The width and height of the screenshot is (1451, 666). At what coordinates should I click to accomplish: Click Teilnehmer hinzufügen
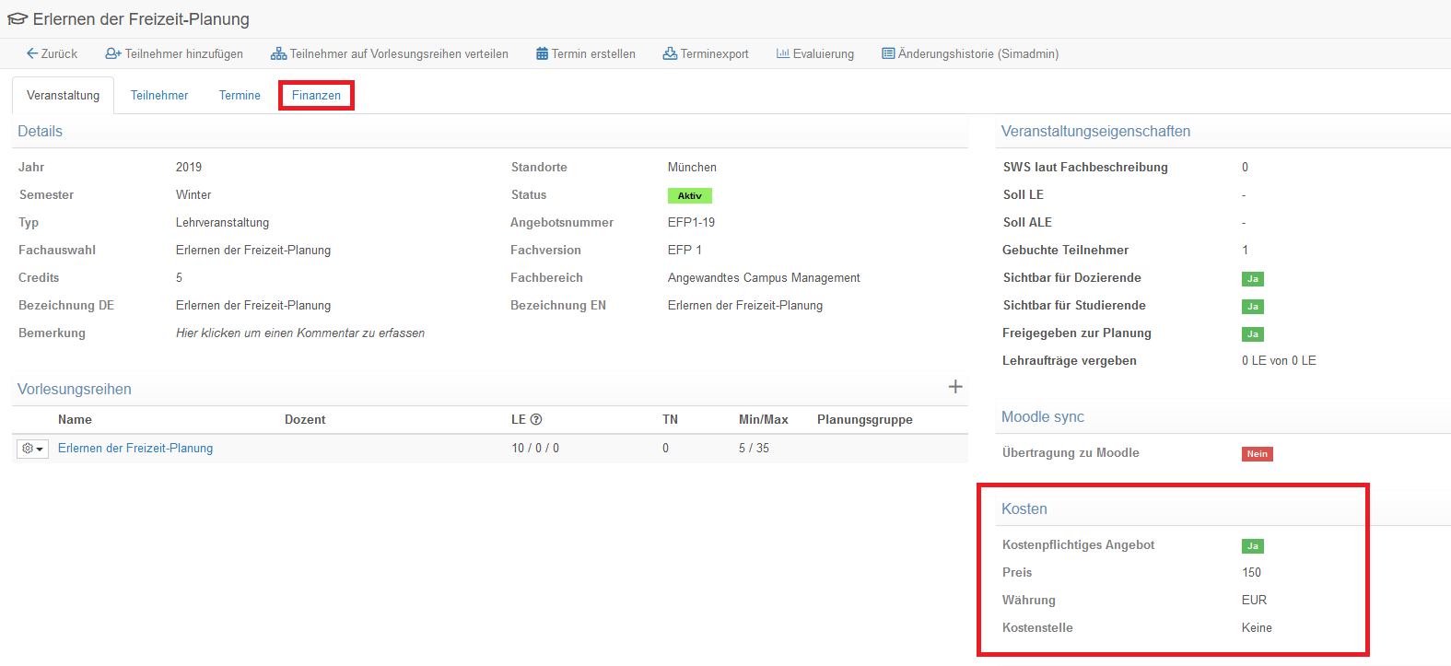click(x=174, y=53)
